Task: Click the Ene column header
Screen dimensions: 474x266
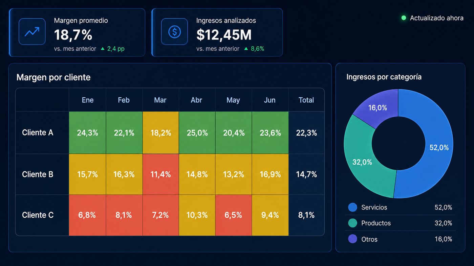Action: [x=88, y=100]
